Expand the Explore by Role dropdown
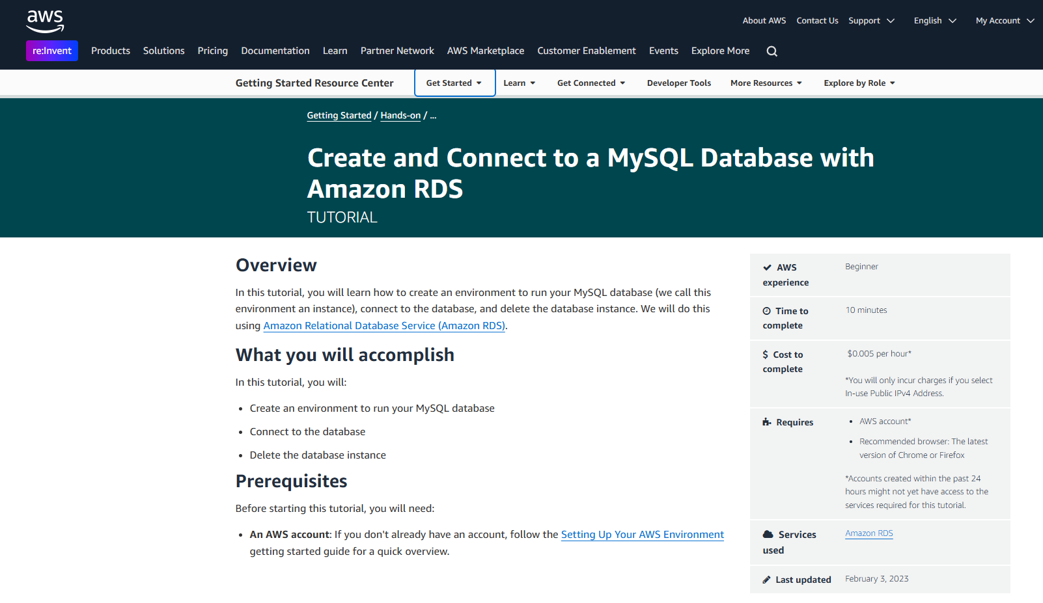Image resolution: width=1043 pixels, height=603 pixels. pos(859,83)
